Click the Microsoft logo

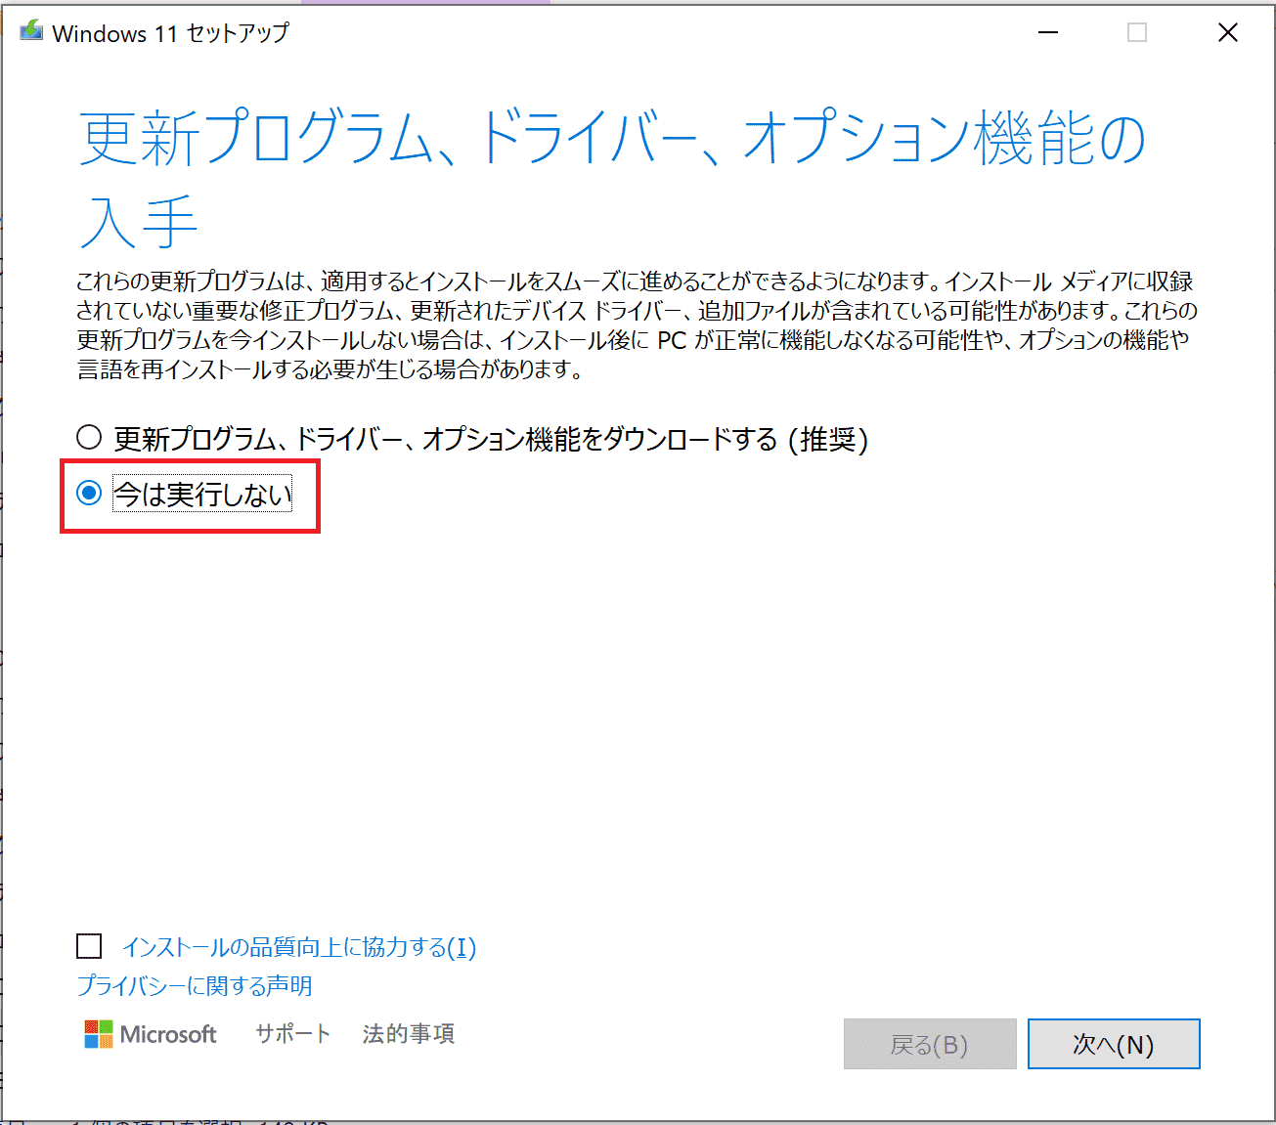point(151,1034)
